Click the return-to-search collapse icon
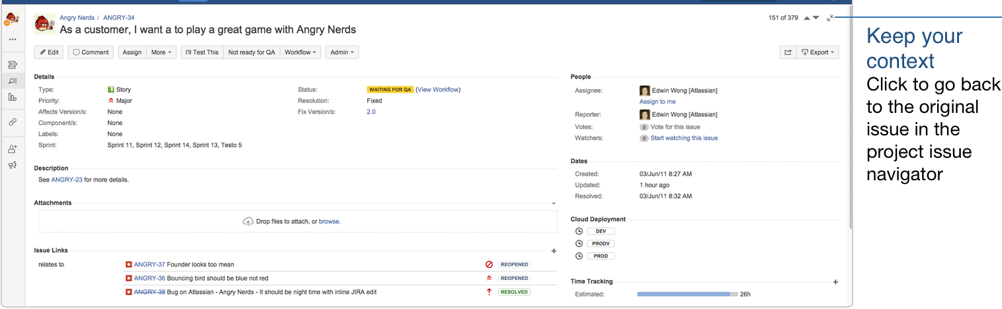 pyautogui.click(x=830, y=18)
